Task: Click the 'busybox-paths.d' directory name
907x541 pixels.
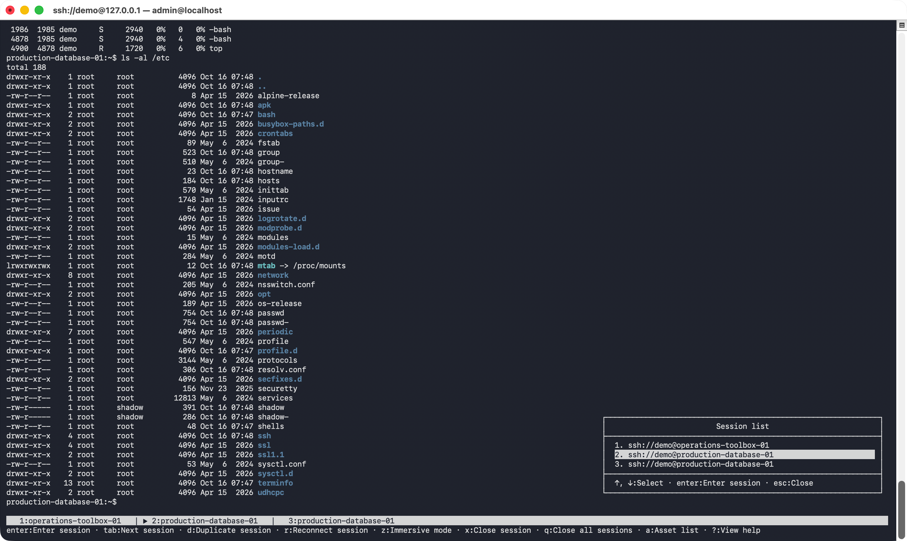Action: (291, 124)
